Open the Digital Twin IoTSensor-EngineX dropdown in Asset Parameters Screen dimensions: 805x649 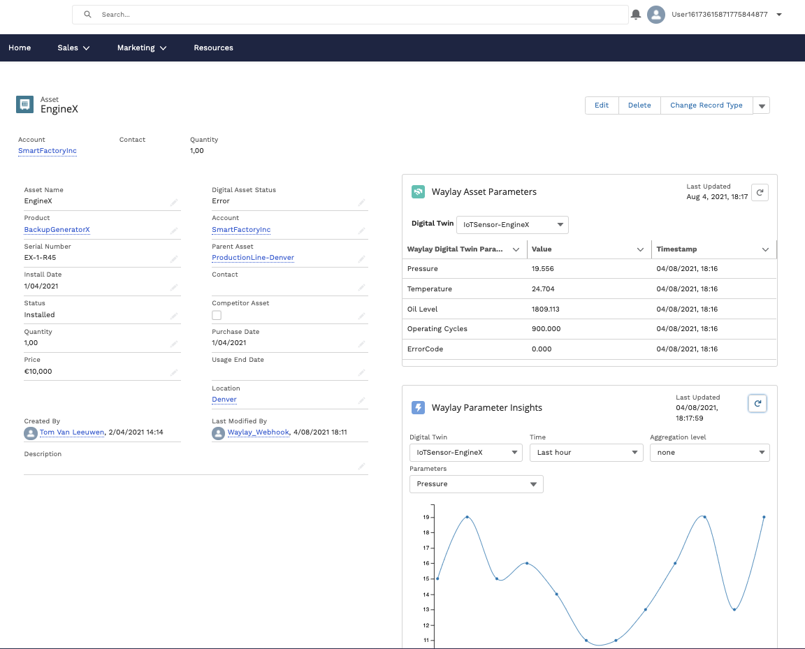click(512, 225)
